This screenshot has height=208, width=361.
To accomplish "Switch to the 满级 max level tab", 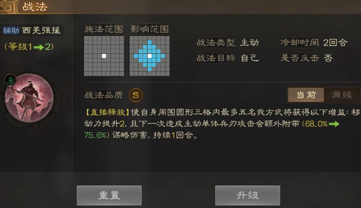I will pos(342,95).
